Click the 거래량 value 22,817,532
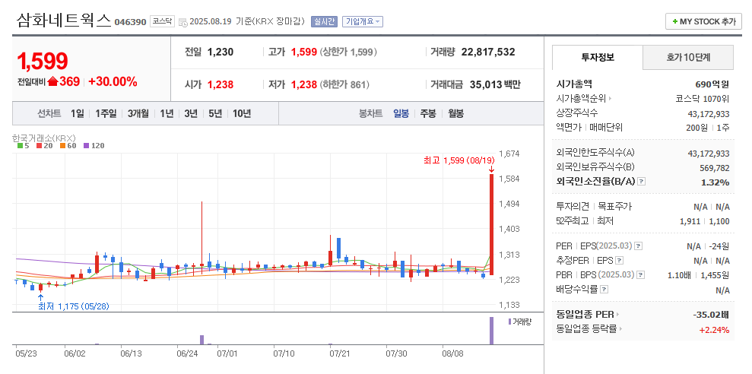Image resolution: width=752 pixels, height=374 pixels. pos(488,52)
